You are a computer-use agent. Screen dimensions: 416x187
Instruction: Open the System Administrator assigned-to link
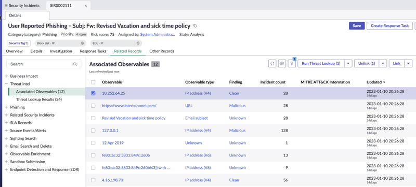coord(158,34)
